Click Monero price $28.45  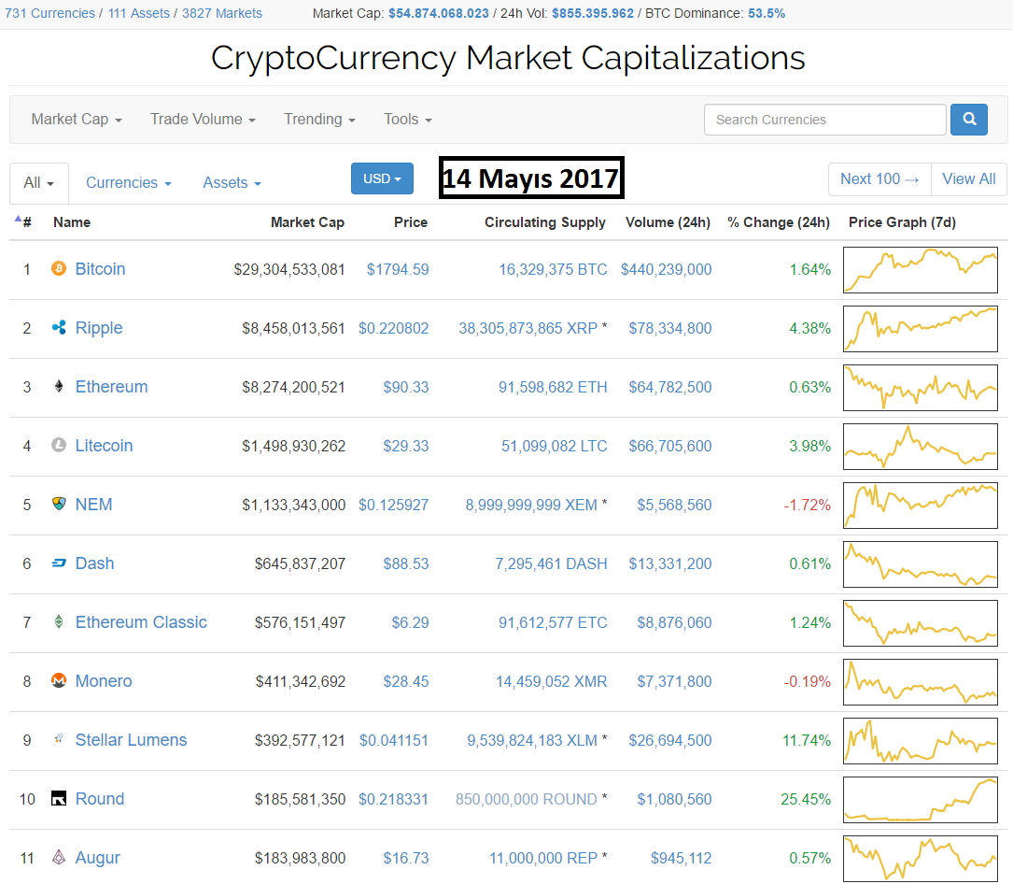tap(406, 681)
